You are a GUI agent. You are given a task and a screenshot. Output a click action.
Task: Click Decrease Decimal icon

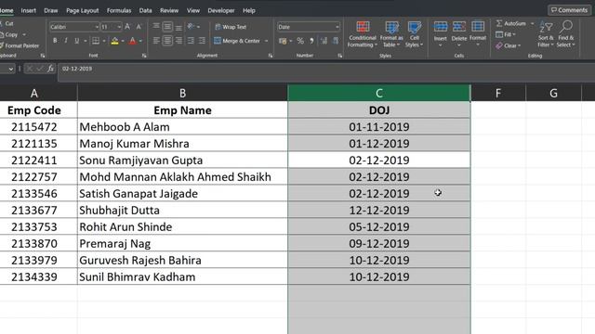336,41
